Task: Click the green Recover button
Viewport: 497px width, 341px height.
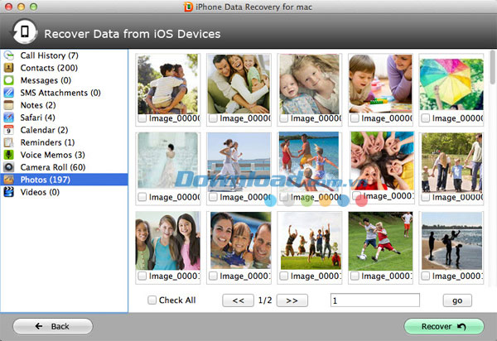Action: [444, 326]
